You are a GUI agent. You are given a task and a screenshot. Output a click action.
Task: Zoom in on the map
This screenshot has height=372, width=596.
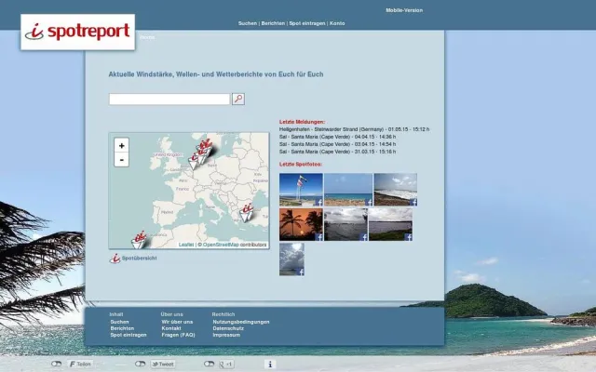click(x=121, y=145)
